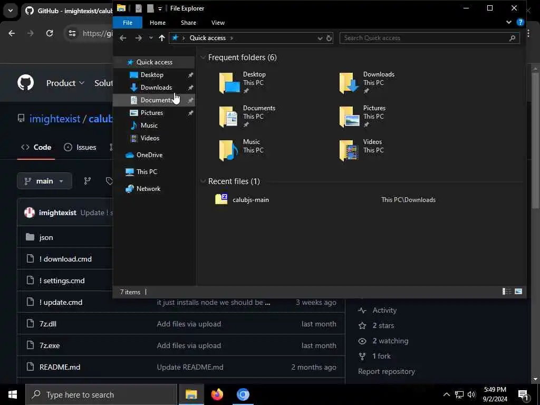The height and width of the screenshot is (405, 540).
Task: Open the File tab in File Explorer
Action: click(128, 23)
